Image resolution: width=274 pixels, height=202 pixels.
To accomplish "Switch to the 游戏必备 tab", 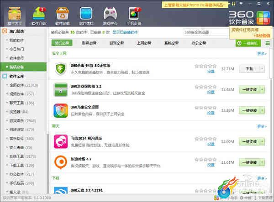I will [x=116, y=43].
